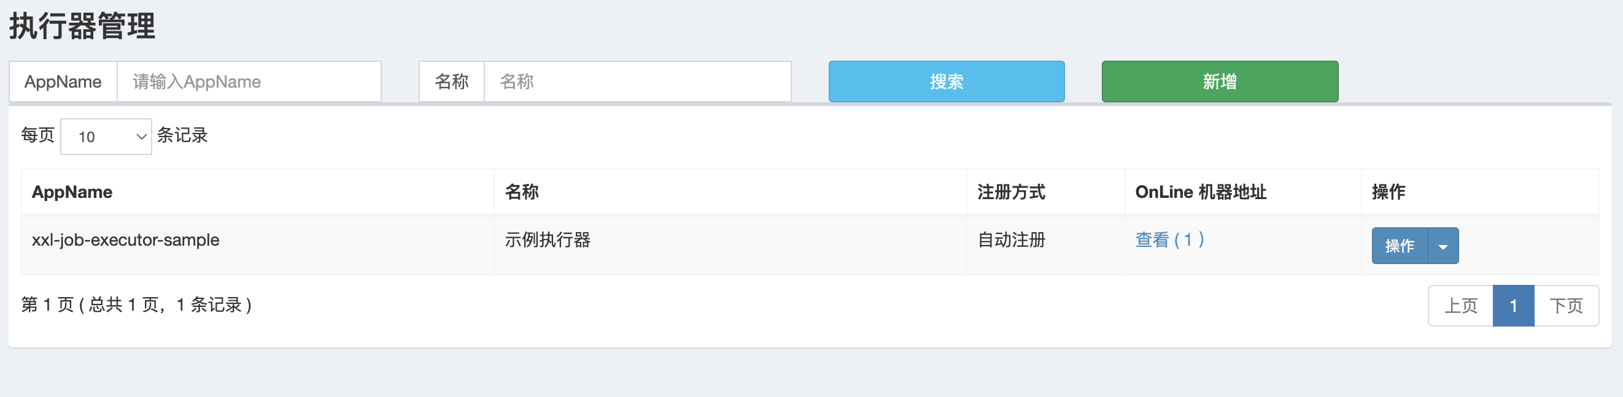This screenshot has height=397, width=1623.
Task: Click the green 新增 button
Action: point(1219,82)
